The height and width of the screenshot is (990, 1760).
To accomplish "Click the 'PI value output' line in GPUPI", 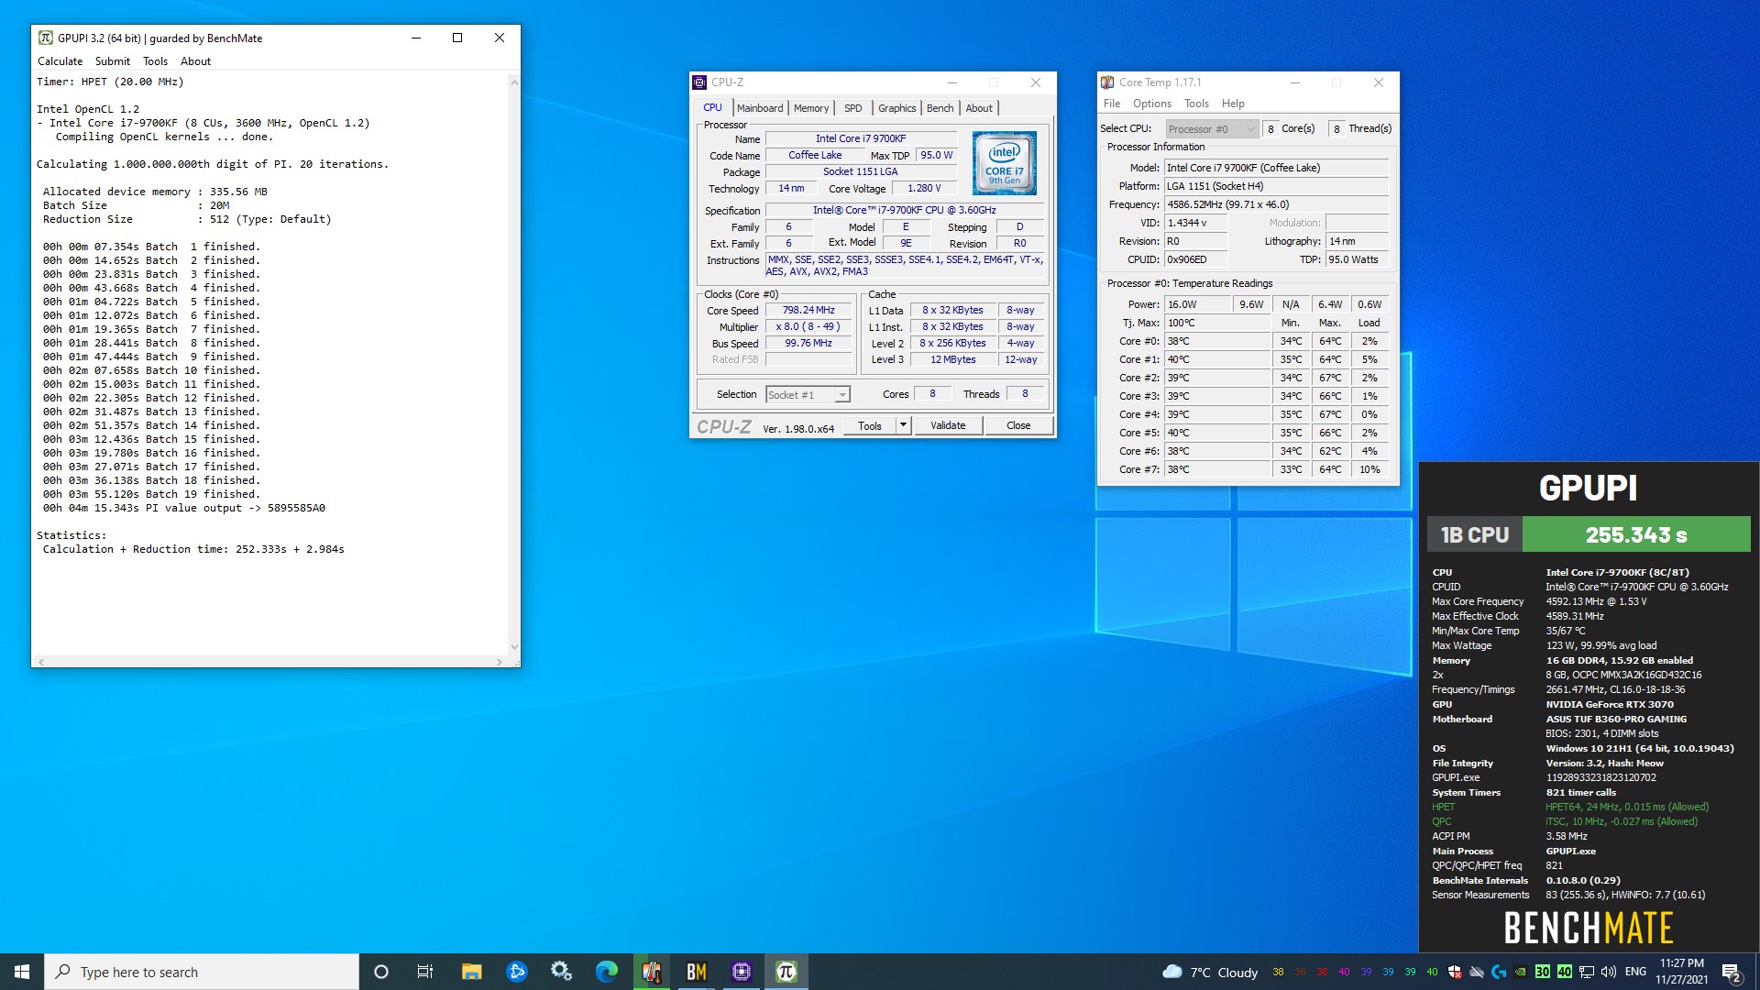I will [184, 508].
